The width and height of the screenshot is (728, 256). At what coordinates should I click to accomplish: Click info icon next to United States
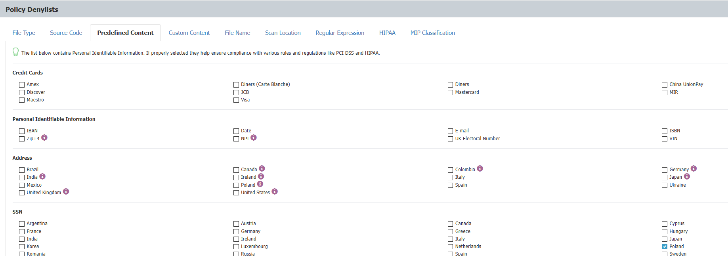tap(275, 191)
